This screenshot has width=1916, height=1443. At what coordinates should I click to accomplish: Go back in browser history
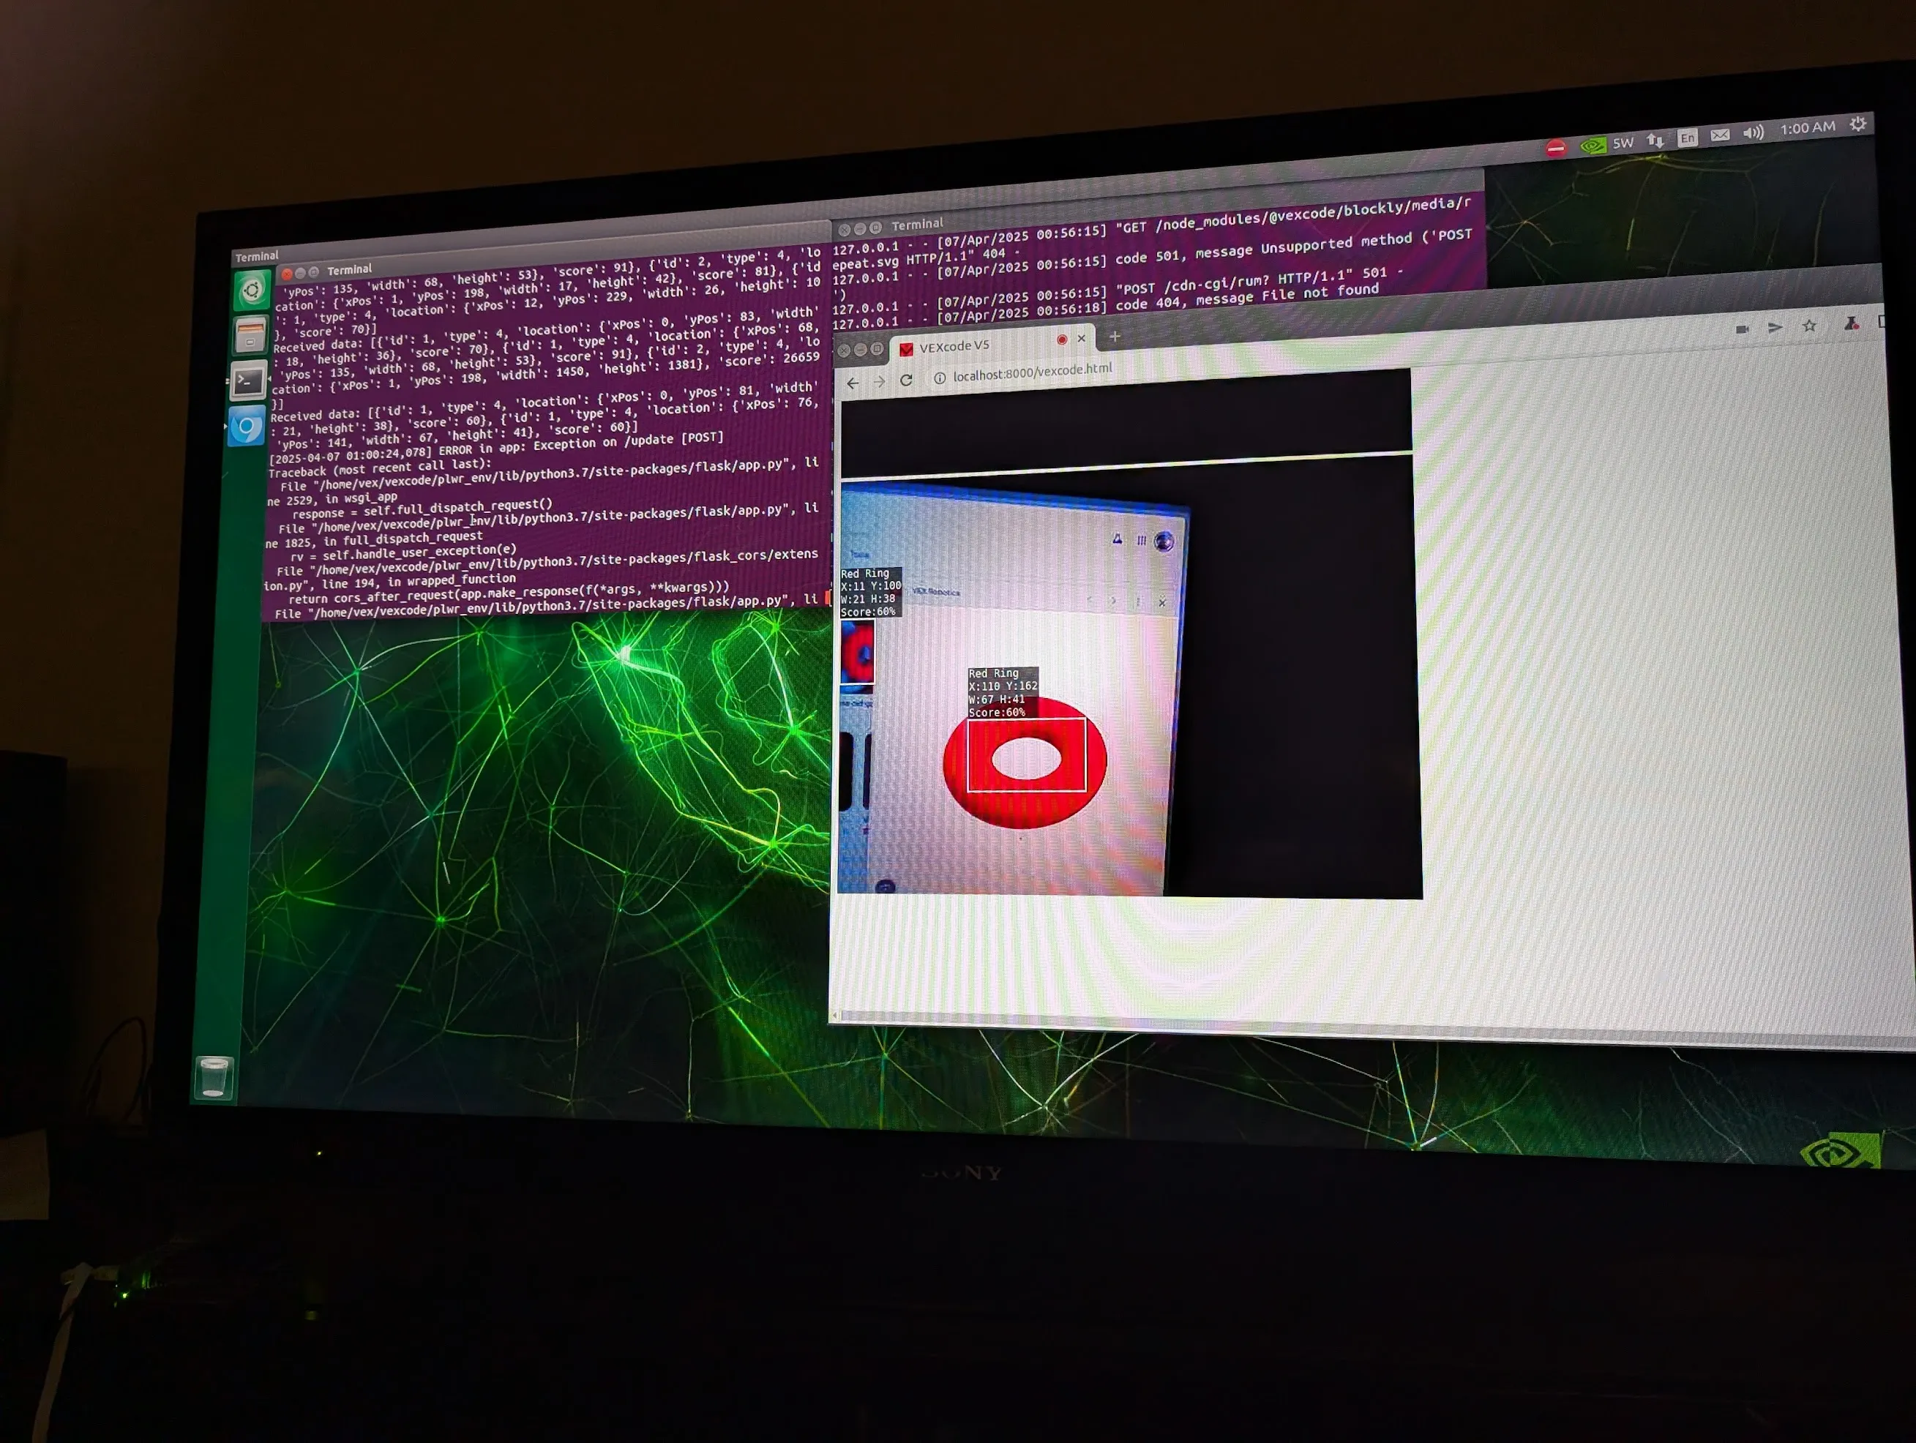pos(853,383)
